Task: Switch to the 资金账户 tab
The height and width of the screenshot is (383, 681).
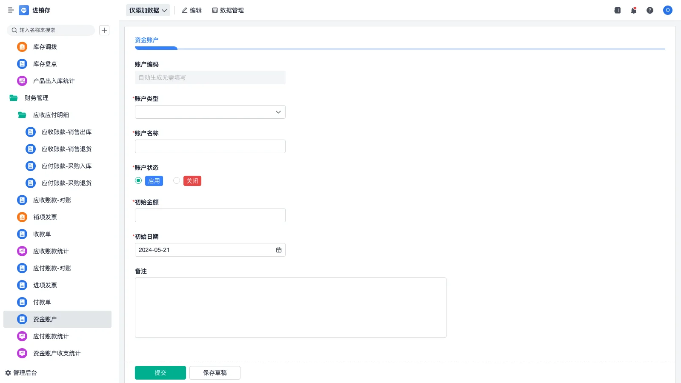Action: tap(147, 40)
